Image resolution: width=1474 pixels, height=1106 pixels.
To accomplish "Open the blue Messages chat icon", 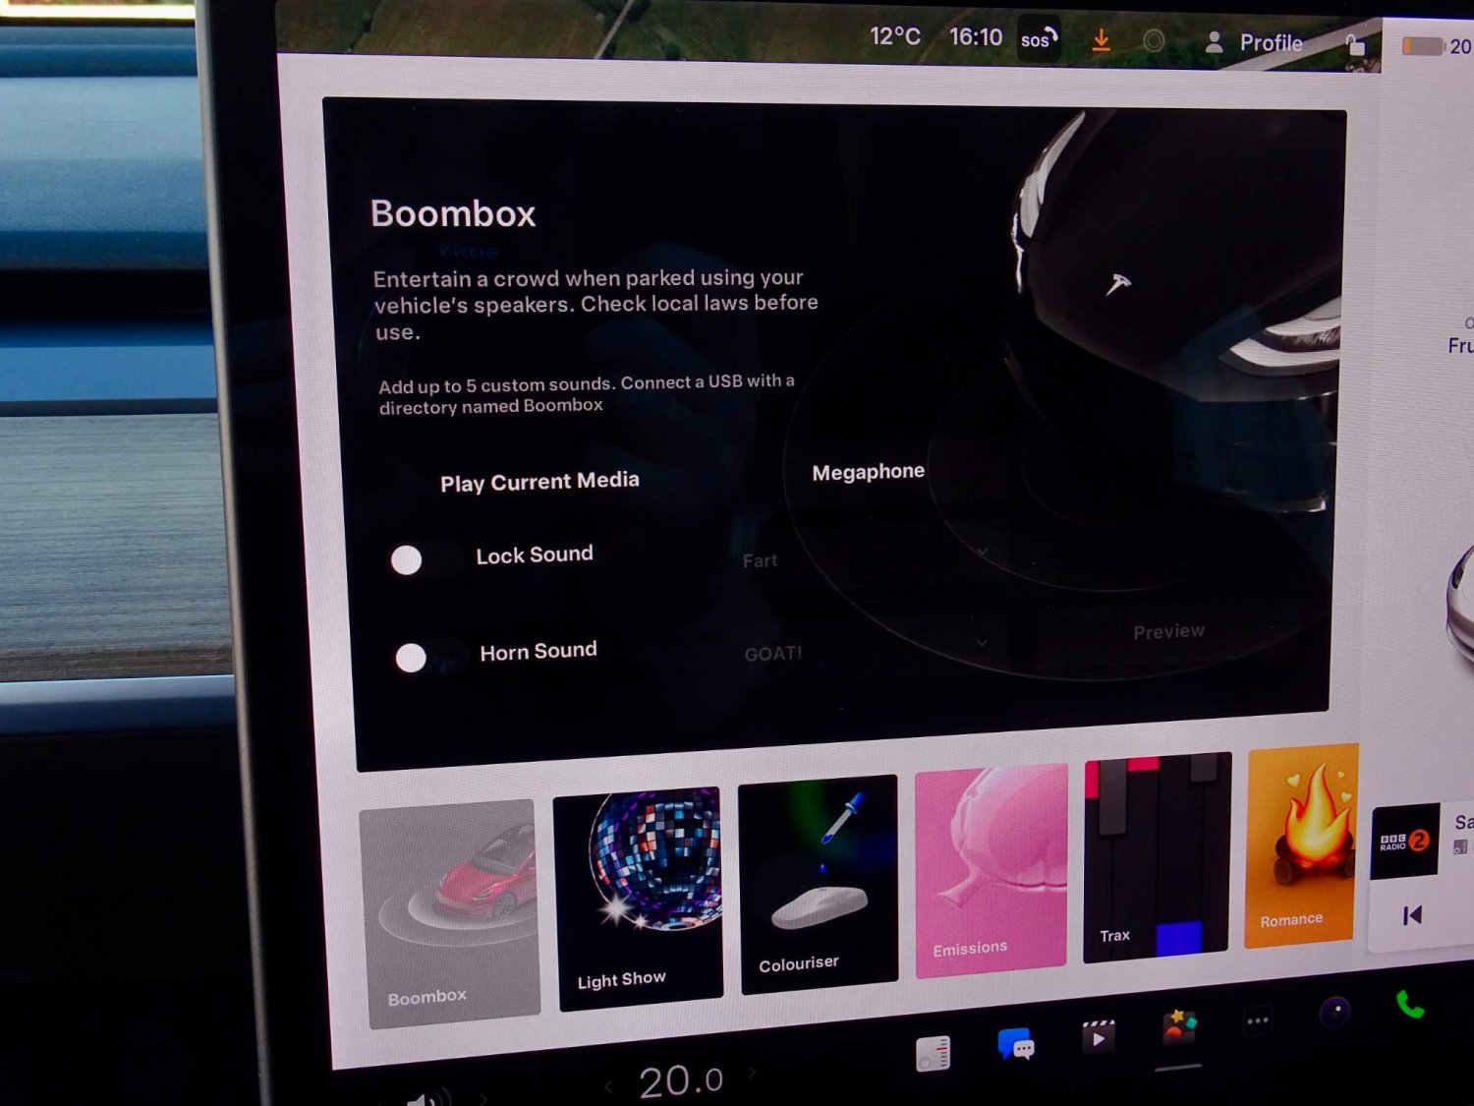I will 1015,1045.
